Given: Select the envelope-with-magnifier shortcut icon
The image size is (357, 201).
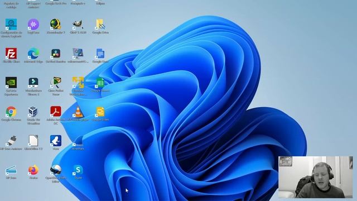Looking at the screenshot, I should pos(56,83).
